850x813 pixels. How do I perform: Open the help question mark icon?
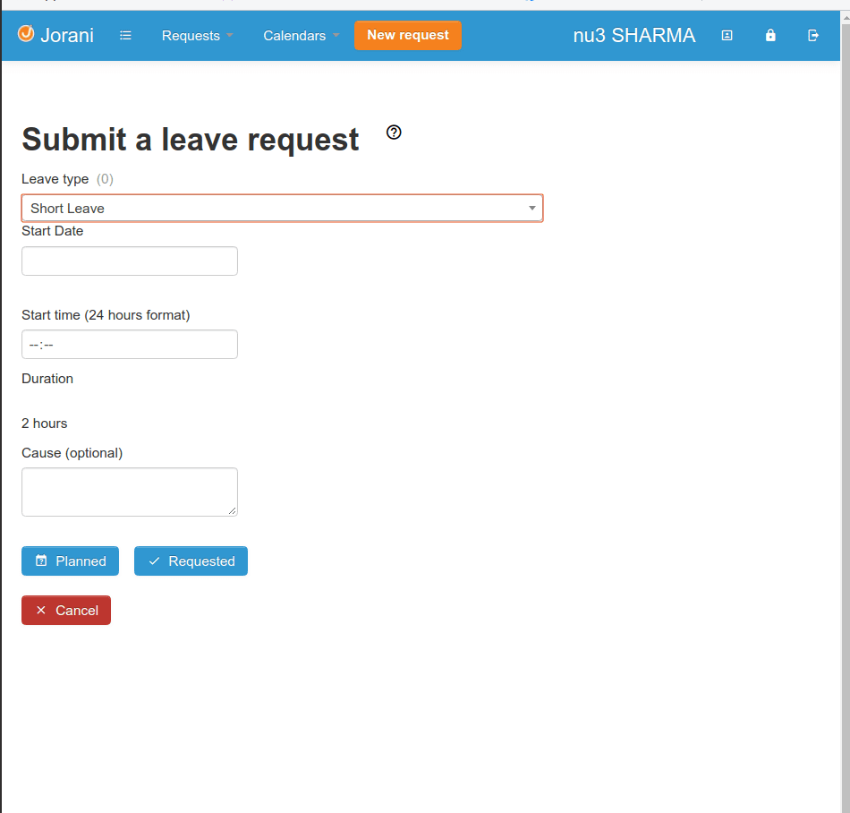tap(394, 133)
